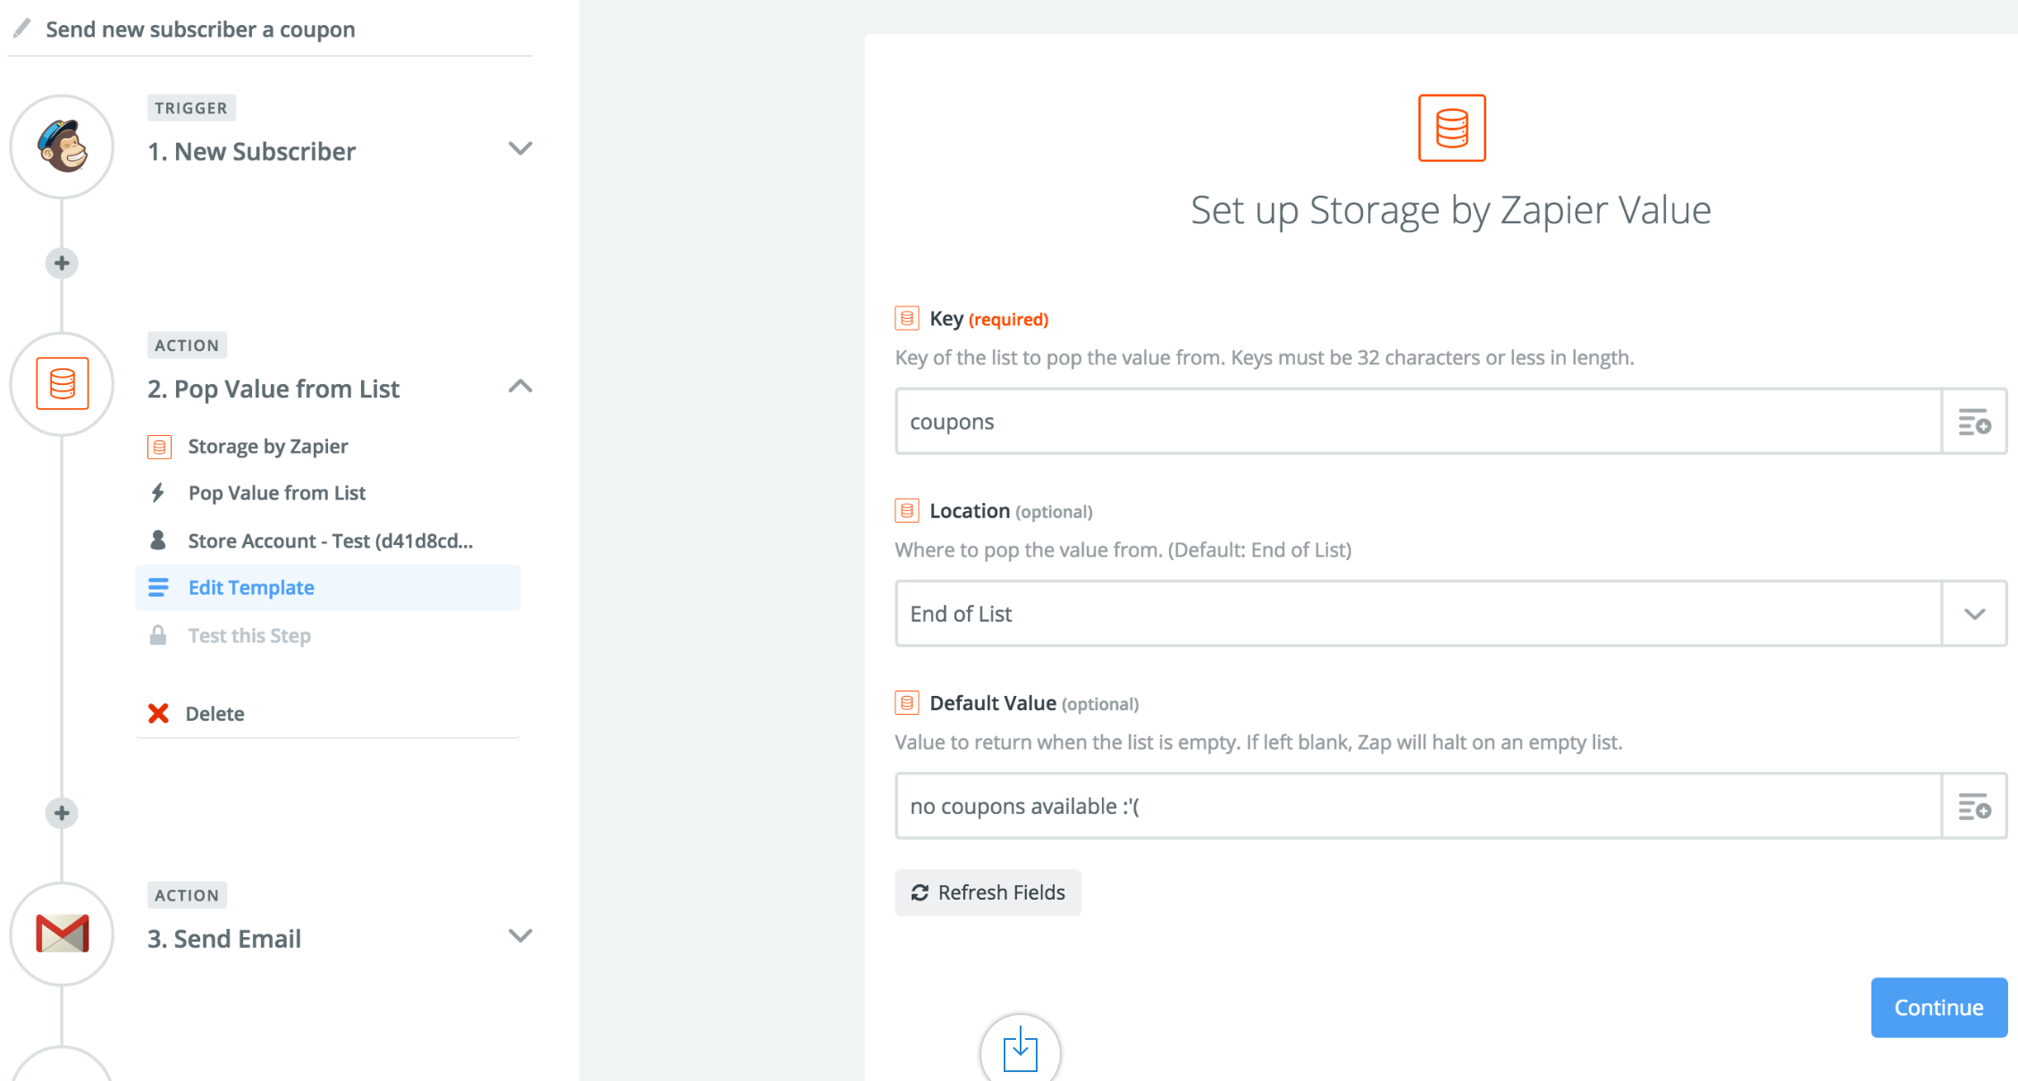The width and height of the screenshot is (2018, 1081).
Task: Click the small Storage icon beside Key label
Action: 907,318
